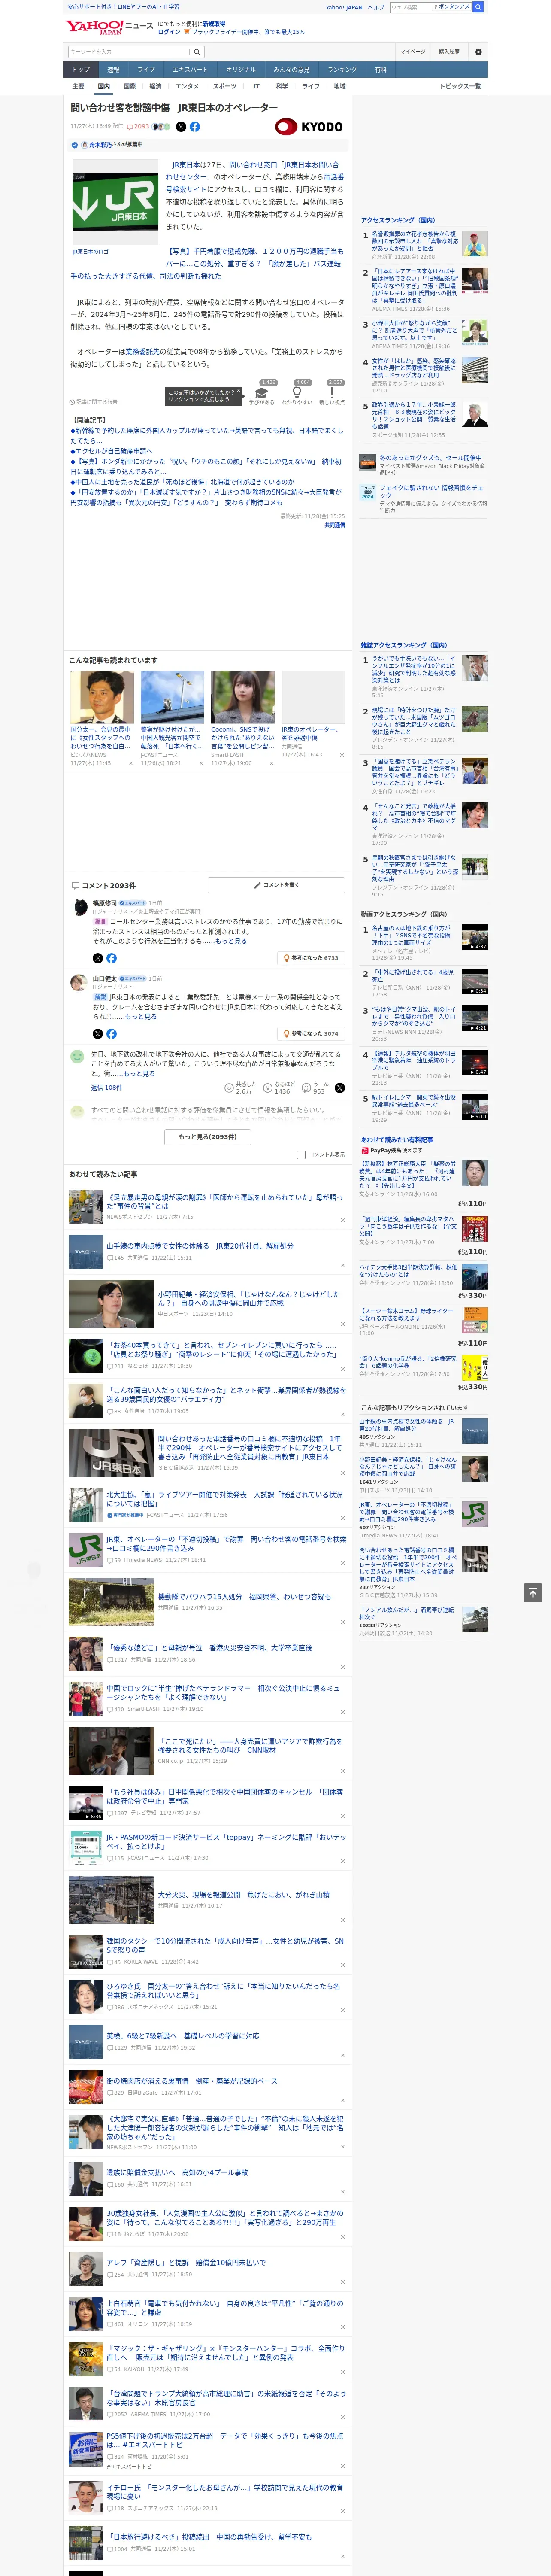Image resolution: width=551 pixels, height=2576 pixels.
Task: Open the 速報 tab
Action: point(113,70)
